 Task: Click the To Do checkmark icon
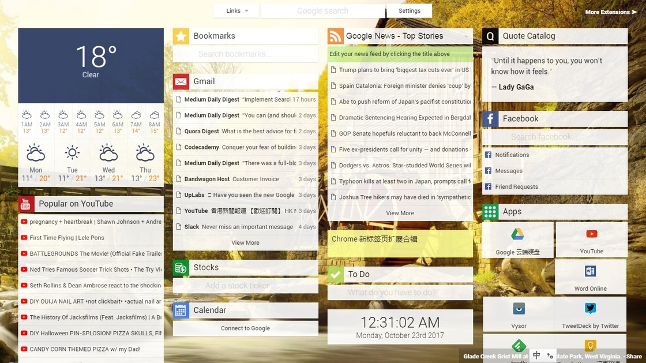[335, 274]
